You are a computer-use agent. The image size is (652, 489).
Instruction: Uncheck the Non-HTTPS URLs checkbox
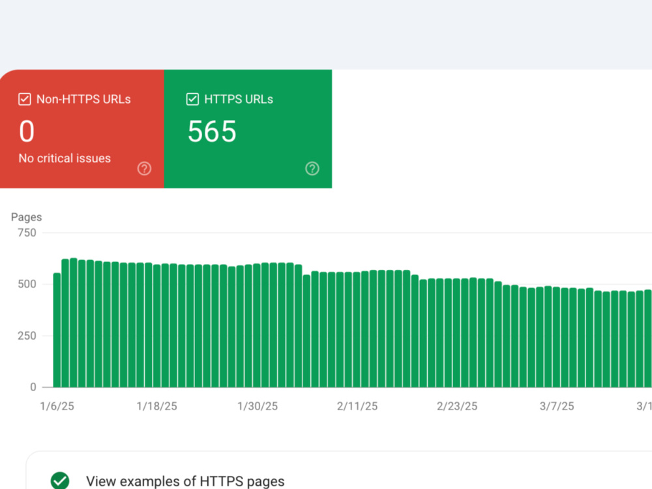(x=25, y=99)
